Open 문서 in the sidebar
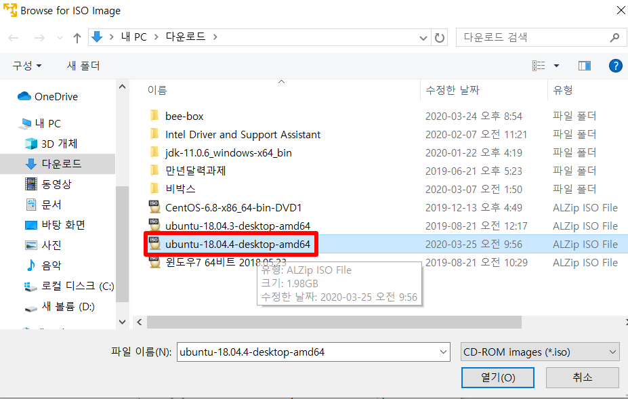 [x=43, y=205]
